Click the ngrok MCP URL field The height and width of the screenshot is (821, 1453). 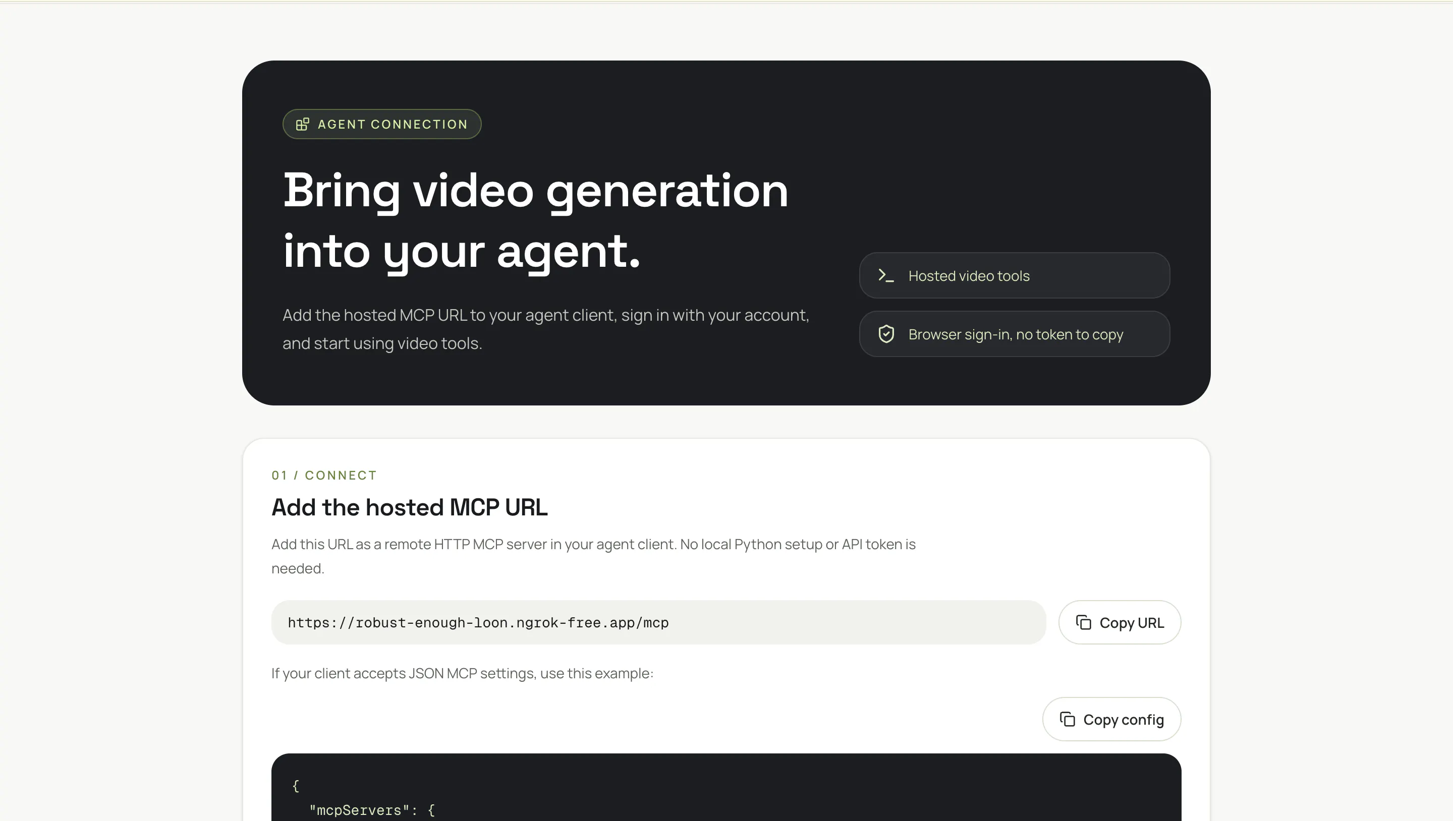(658, 622)
